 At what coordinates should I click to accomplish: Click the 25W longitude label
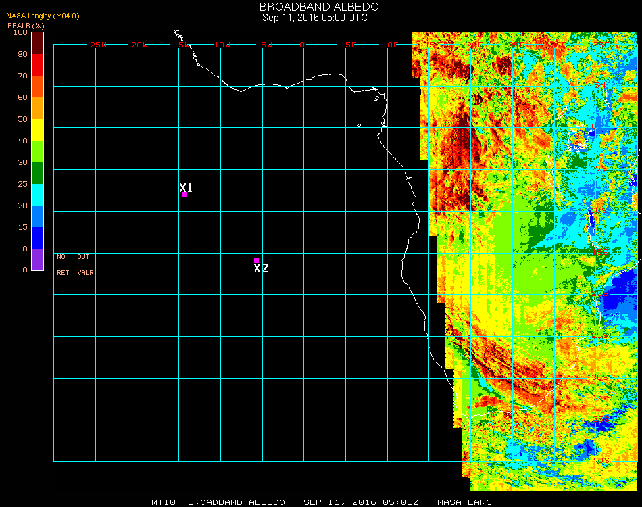click(x=99, y=45)
